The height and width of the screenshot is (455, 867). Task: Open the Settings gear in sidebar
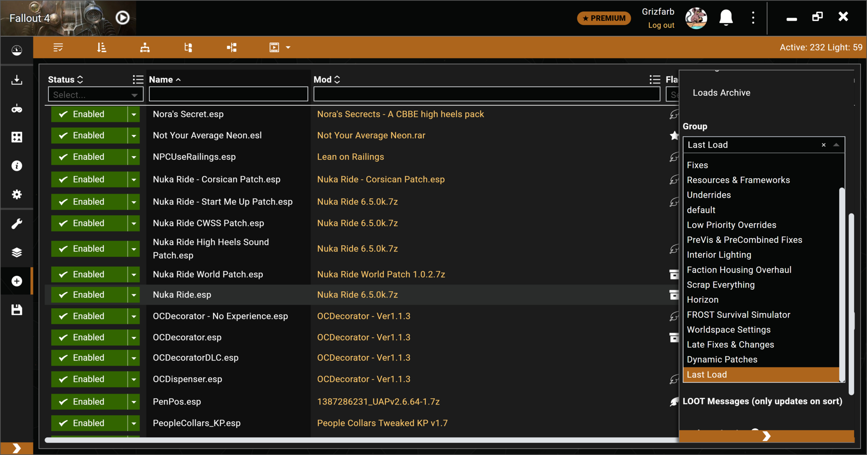[x=17, y=195]
